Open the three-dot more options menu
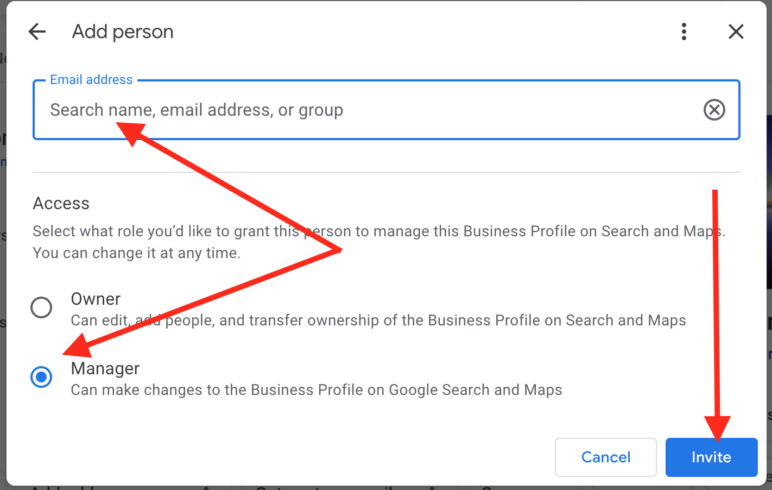Viewport: 772px width, 490px height. [684, 32]
